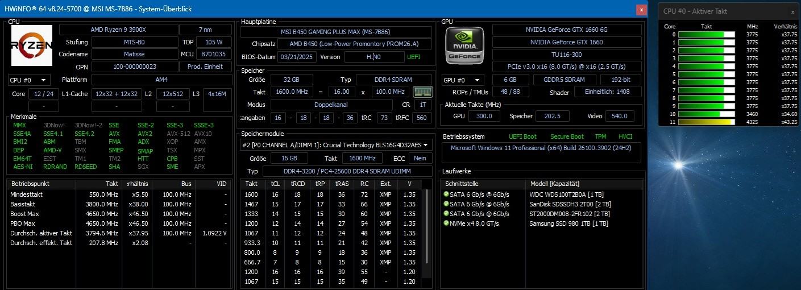This screenshot has height=290, width=801.
Task: Click the Core 5 clock bar
Action: 707,74
